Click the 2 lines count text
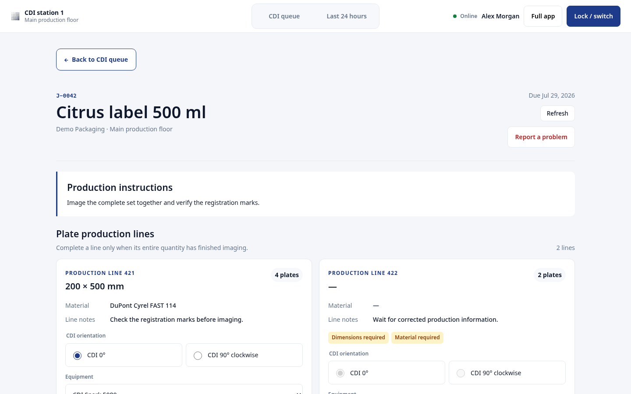The height and width of the screenshot is (394, 631). [566, 248]
